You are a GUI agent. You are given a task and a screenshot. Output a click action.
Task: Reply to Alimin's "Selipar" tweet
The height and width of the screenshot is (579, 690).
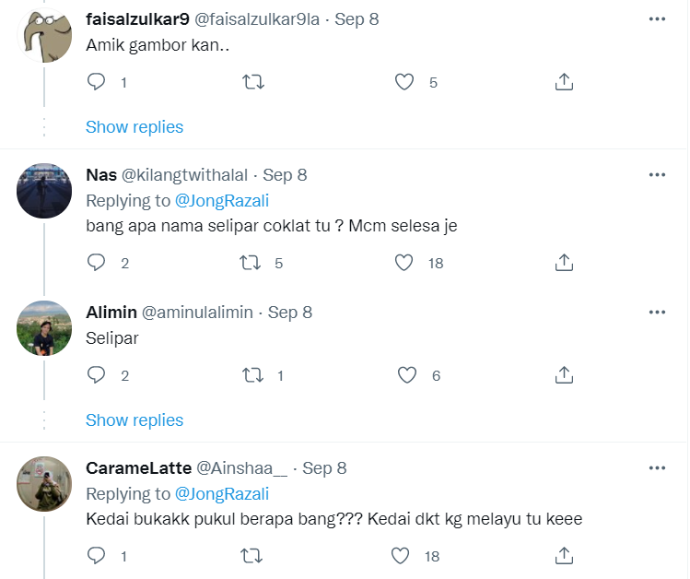click(97, 374)
